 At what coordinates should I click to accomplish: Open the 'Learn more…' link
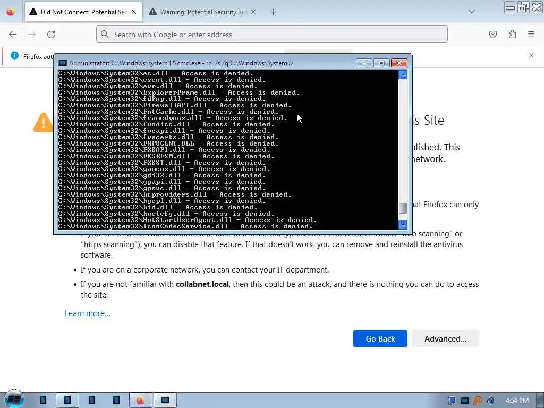(88, 313)
